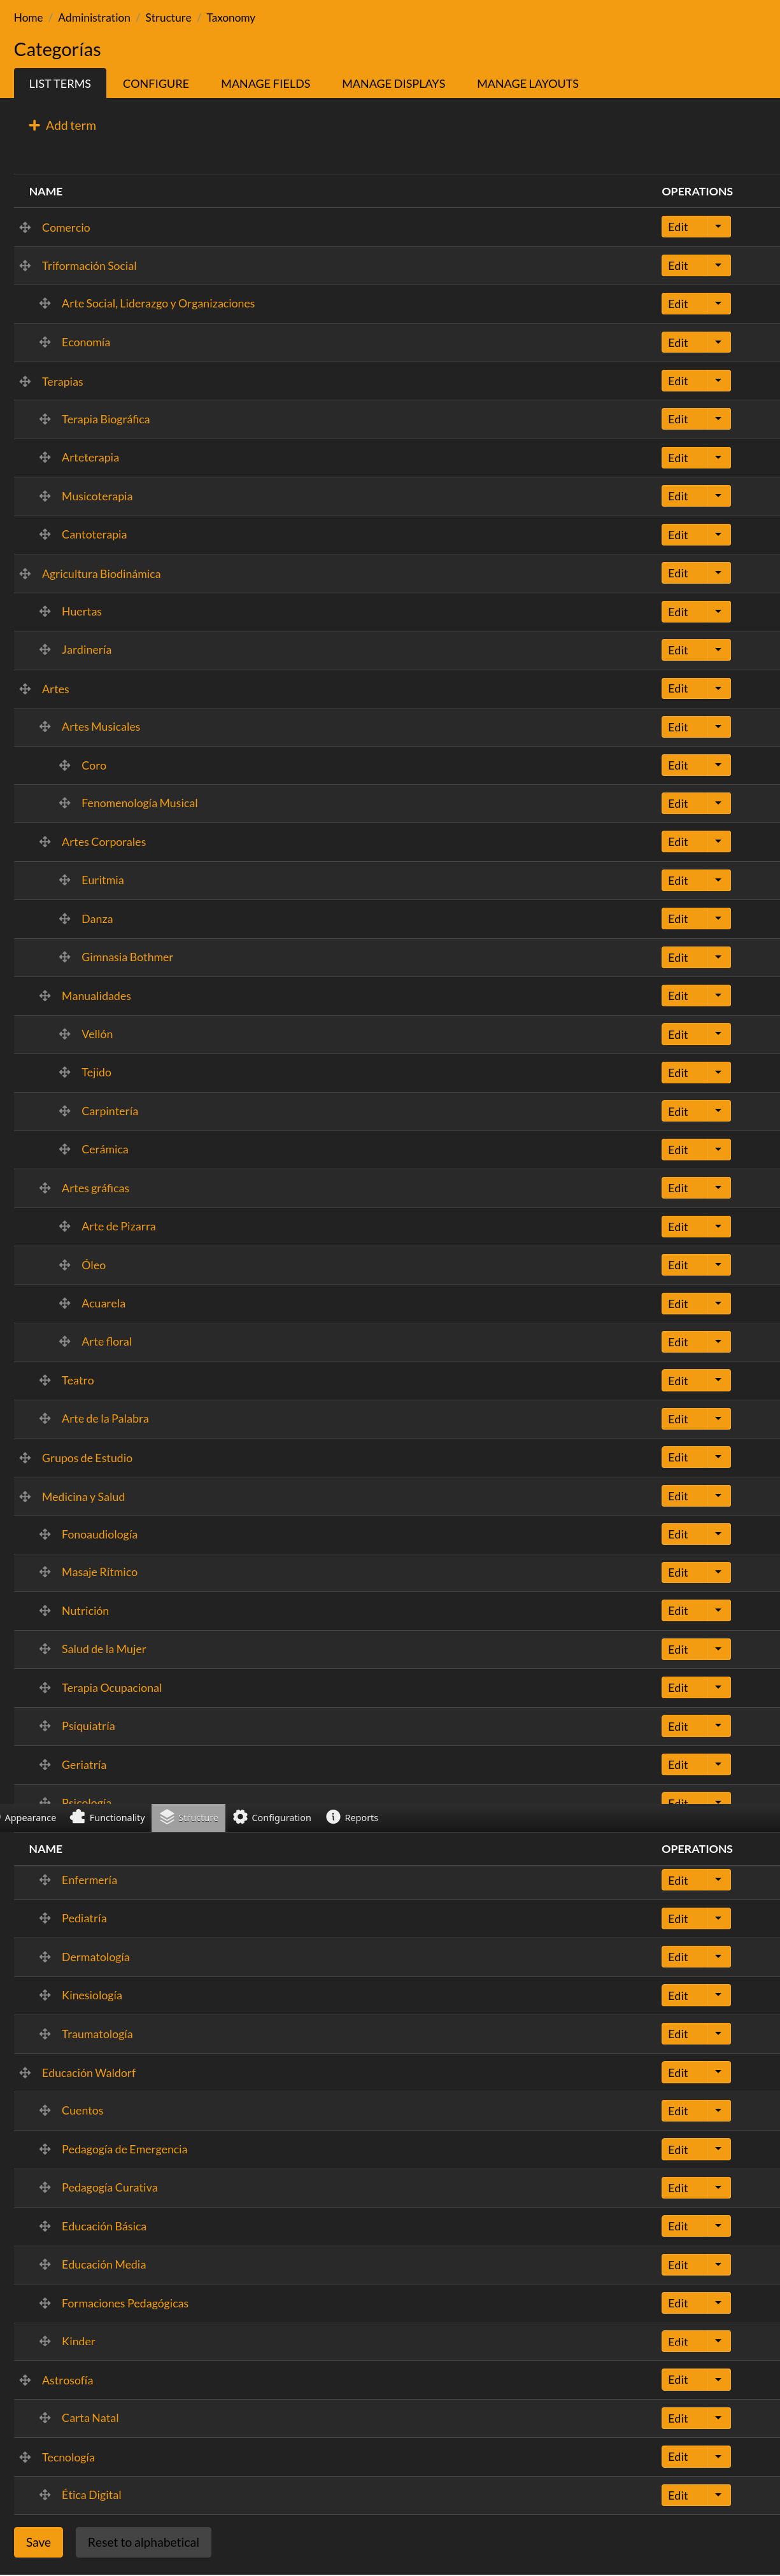Switch to the Manage Fields tab
Viewport: 780px width, 2576px height.
265,84
